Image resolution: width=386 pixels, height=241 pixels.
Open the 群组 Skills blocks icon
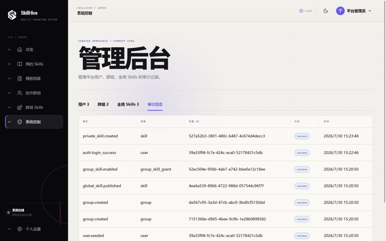click(x=20, y=107)
